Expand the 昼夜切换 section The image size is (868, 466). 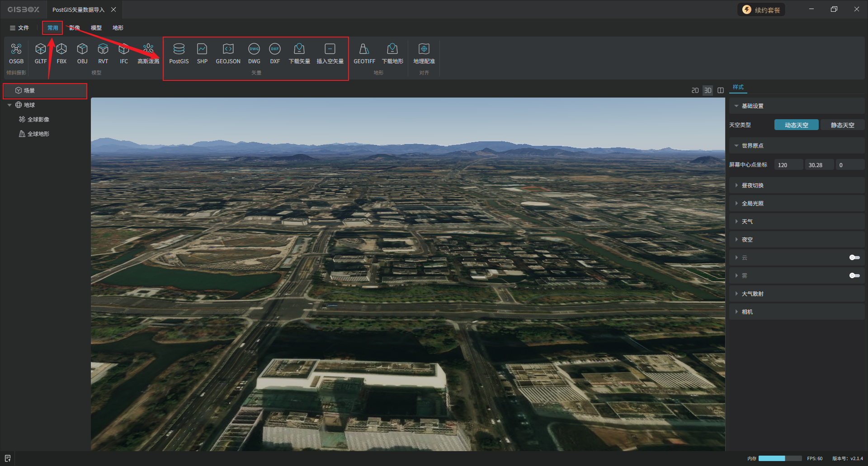pos(752,186)
